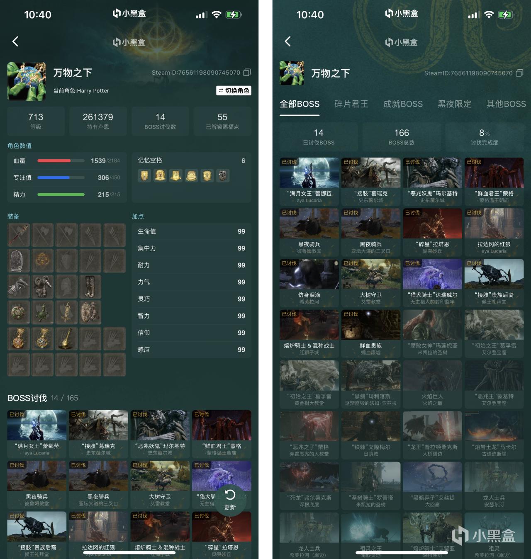Switch to the 其他BOSS tab
Image resolution: width=531 pixels, height=559 pixels.
506,104
